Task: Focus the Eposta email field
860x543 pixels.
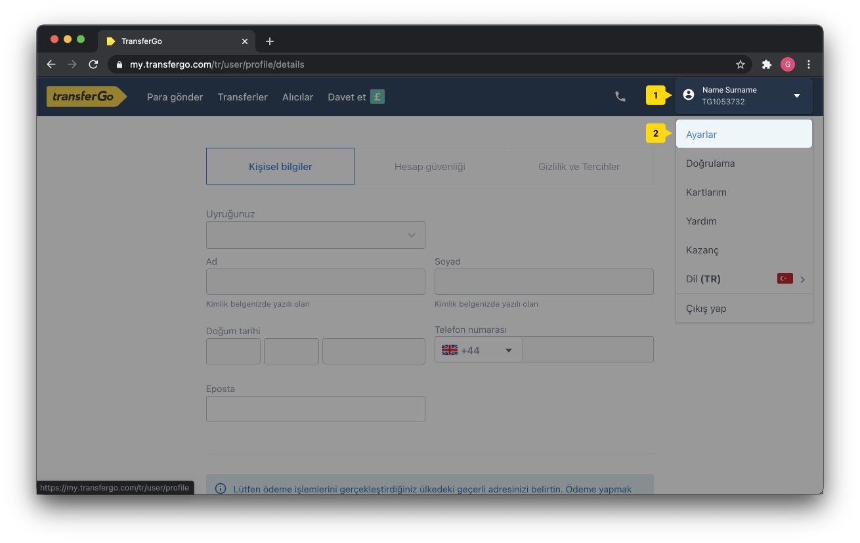Action: pos(316,409)
